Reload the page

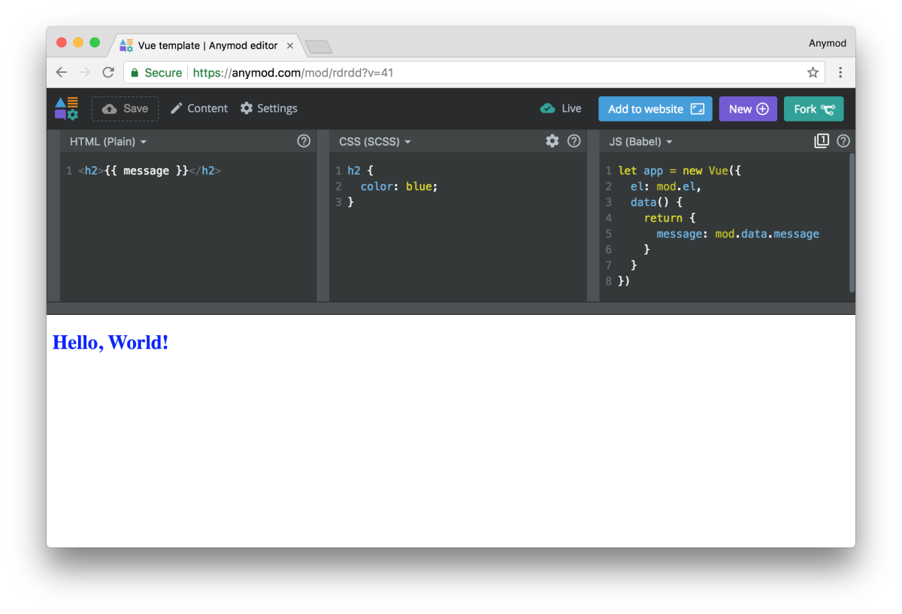108,72
